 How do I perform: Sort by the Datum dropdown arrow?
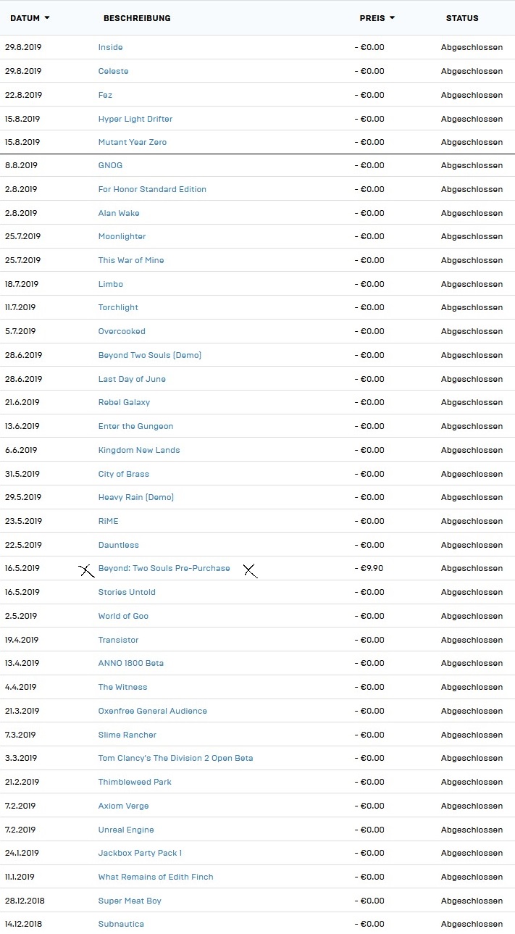click(x=47, y=18)
